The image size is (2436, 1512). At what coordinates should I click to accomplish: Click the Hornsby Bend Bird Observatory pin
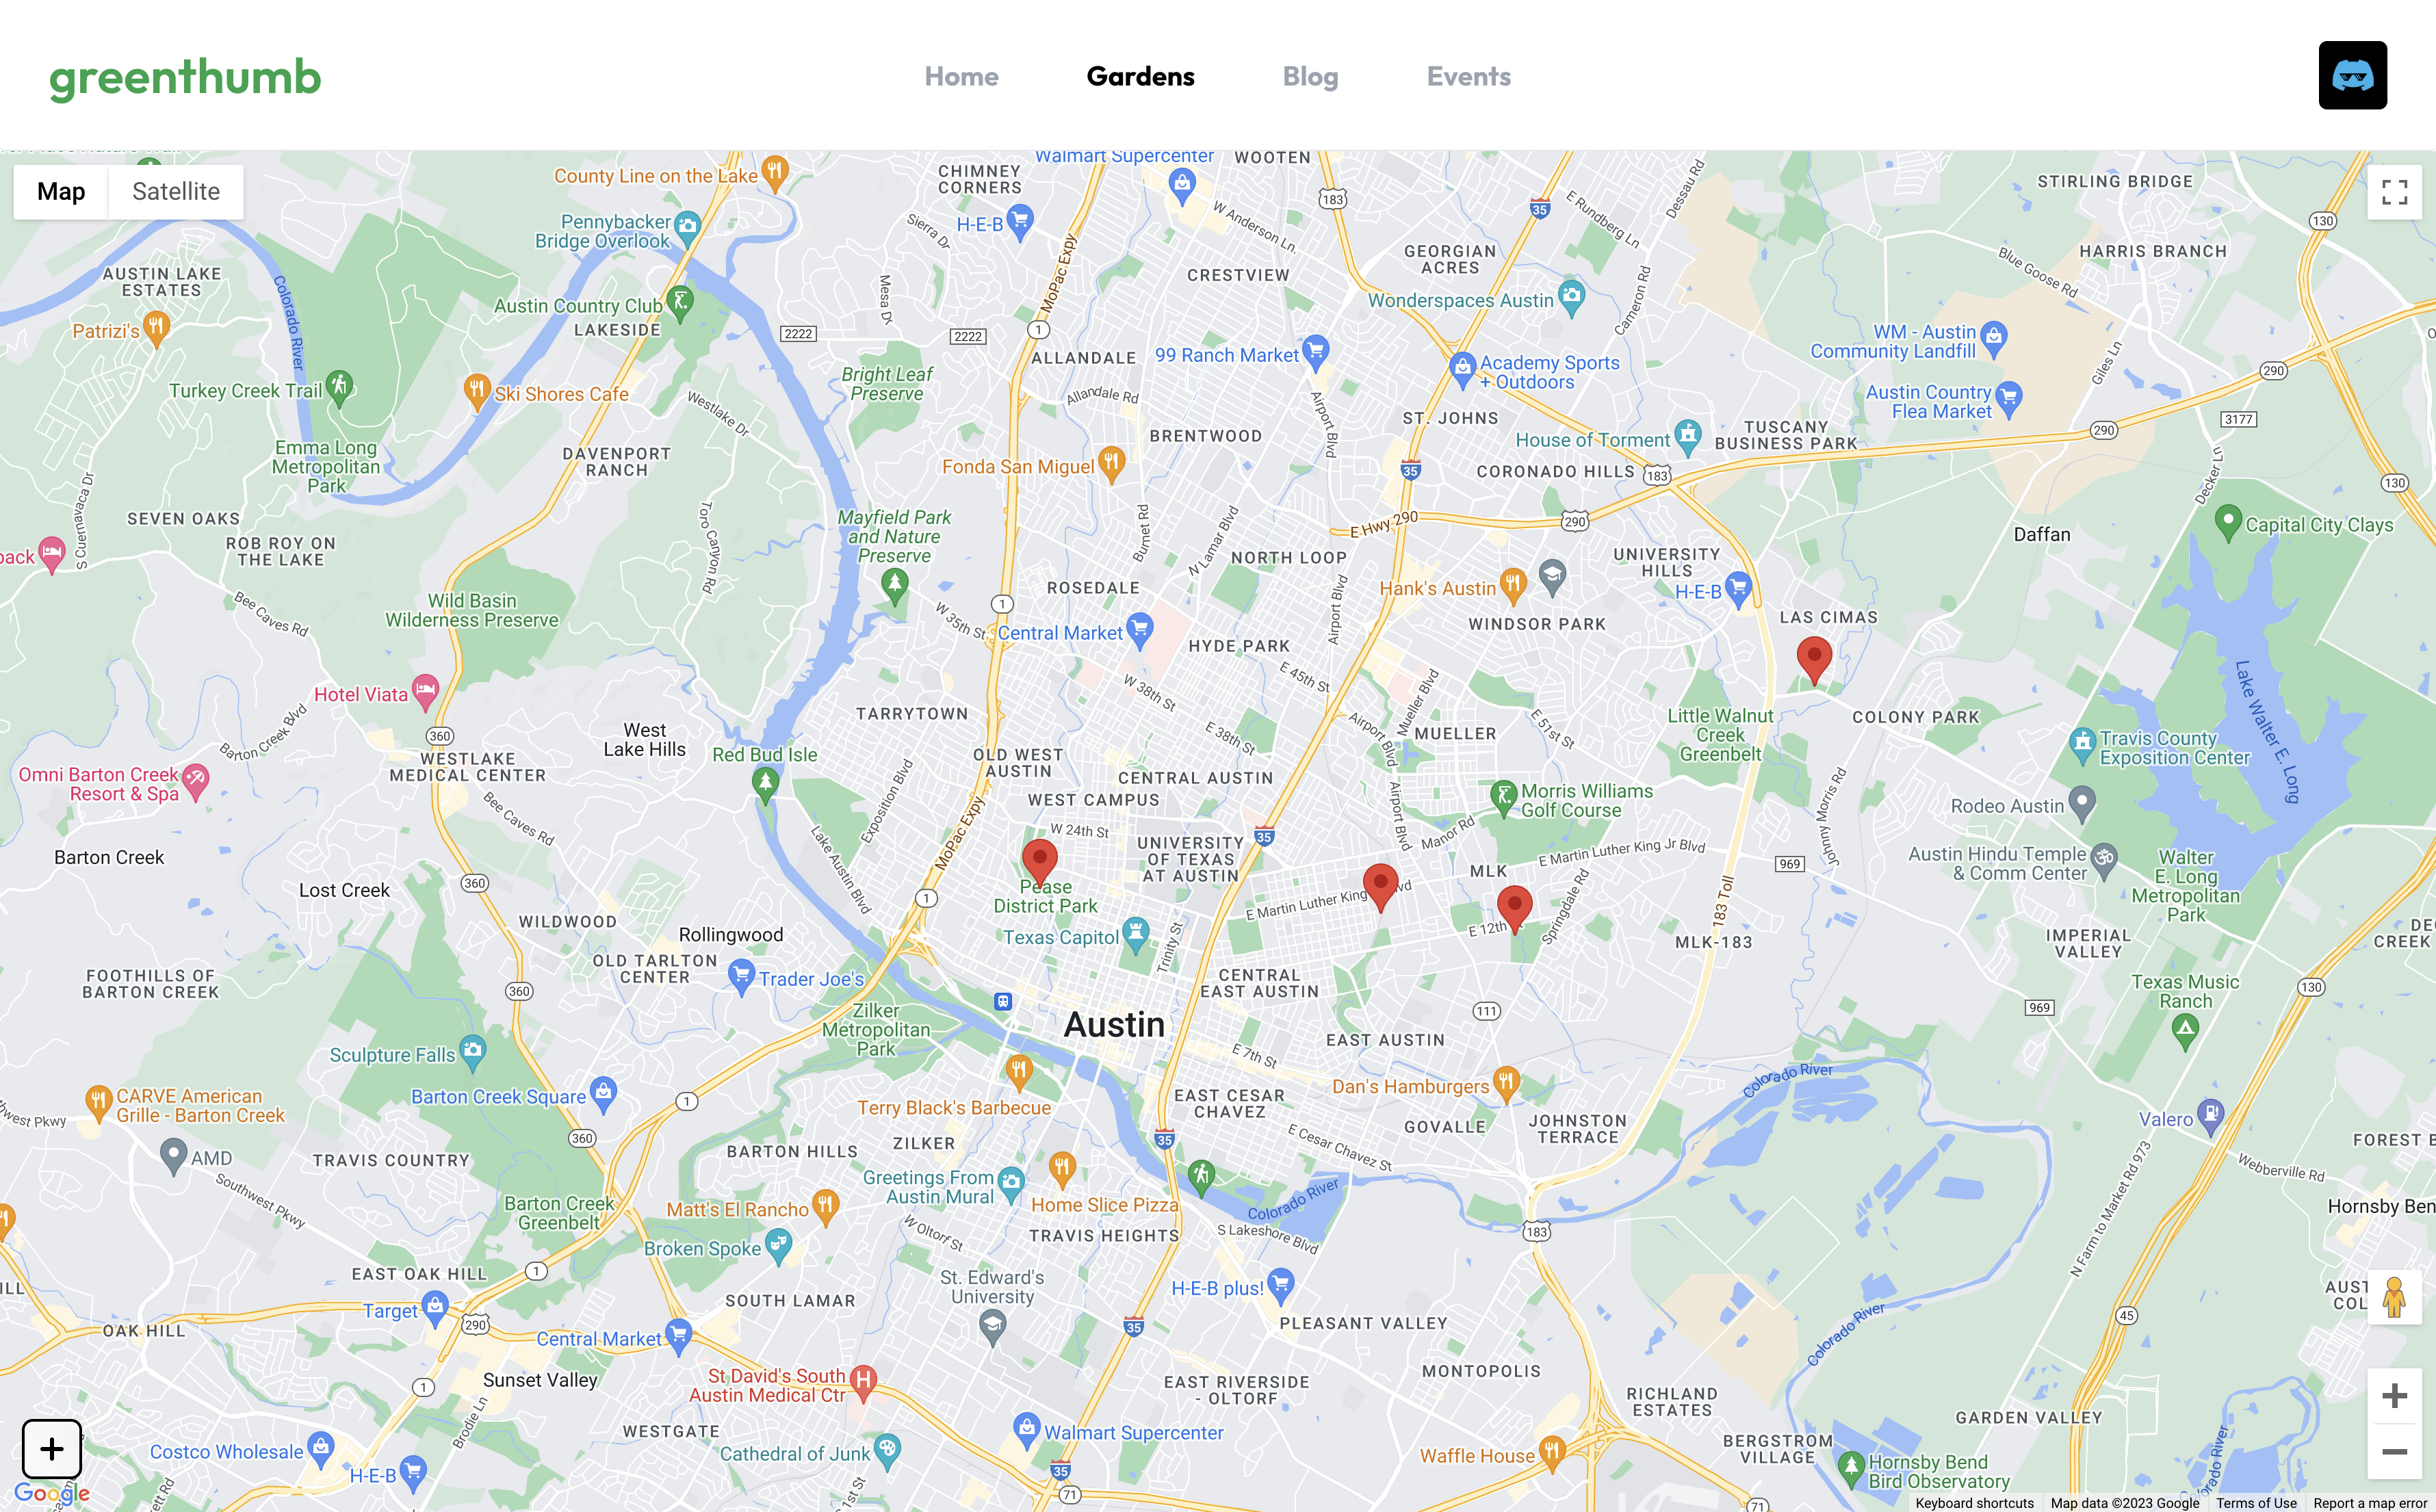coord(1852,1469)
